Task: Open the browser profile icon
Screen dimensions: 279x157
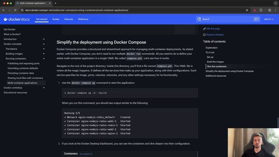Action: (269, 10)
